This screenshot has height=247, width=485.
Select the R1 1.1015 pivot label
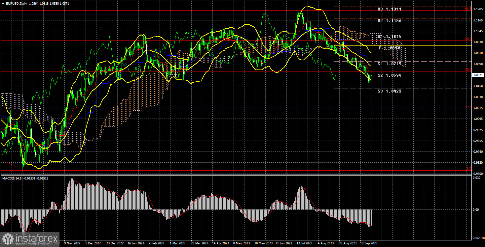390,36
